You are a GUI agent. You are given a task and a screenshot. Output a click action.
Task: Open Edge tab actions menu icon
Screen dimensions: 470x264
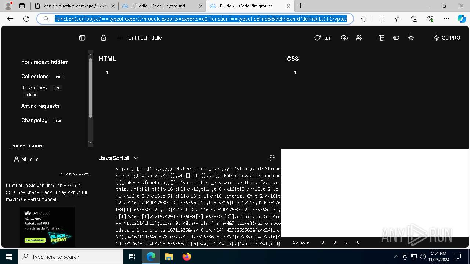pos(22,6)
